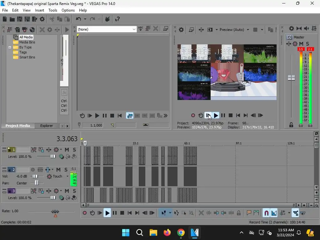This screenshot has height=240, width=320.
Task: Mute audio track 2
Action: click(x=58, y=170)
